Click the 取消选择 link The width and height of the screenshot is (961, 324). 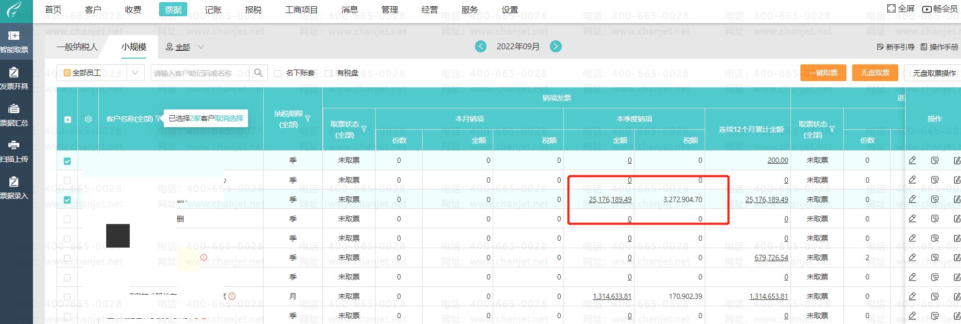pyautogui.click(x=229, y=118)
